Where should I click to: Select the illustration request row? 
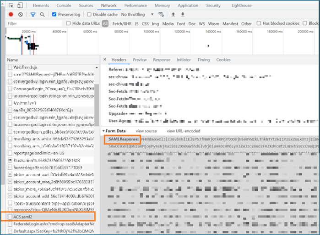pyautogui.click(x=51, y=160)
